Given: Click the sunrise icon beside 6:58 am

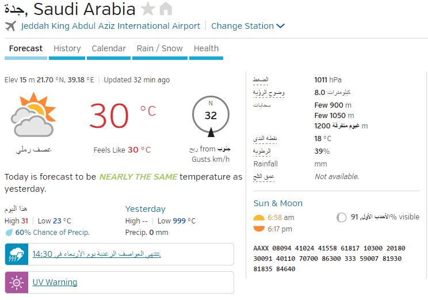Looking at the screenshot, I should pyautogui.click(x=259, y=218).
